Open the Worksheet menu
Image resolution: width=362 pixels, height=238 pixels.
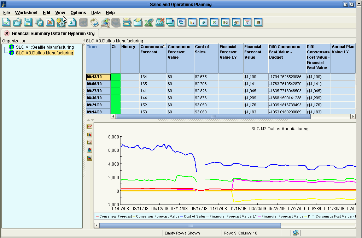tap(26, 13)
